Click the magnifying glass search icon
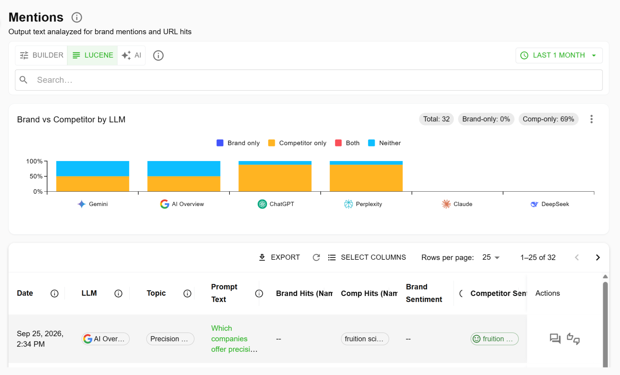The width and height of the screenshot is (620, 375). (x=23, y=80)
